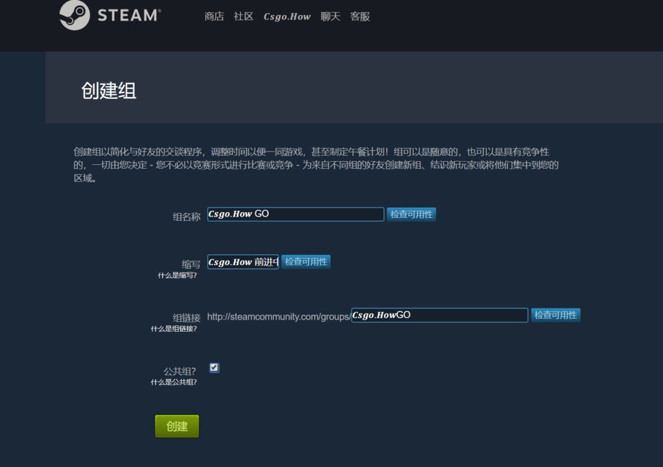Click the 创建组 page heading text
The width and height of the screenshot is (663, 467).
[x=109, y=91]
